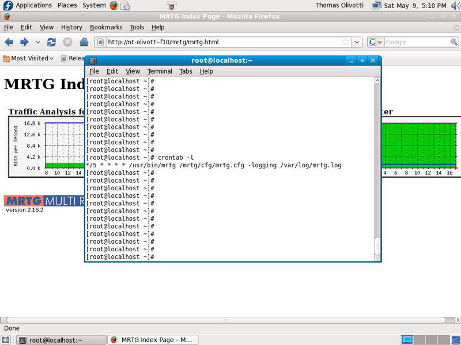The image size is (461, 345).
Task: Launch Firefox from the top panel icon
Action: [x=114, y=5]
